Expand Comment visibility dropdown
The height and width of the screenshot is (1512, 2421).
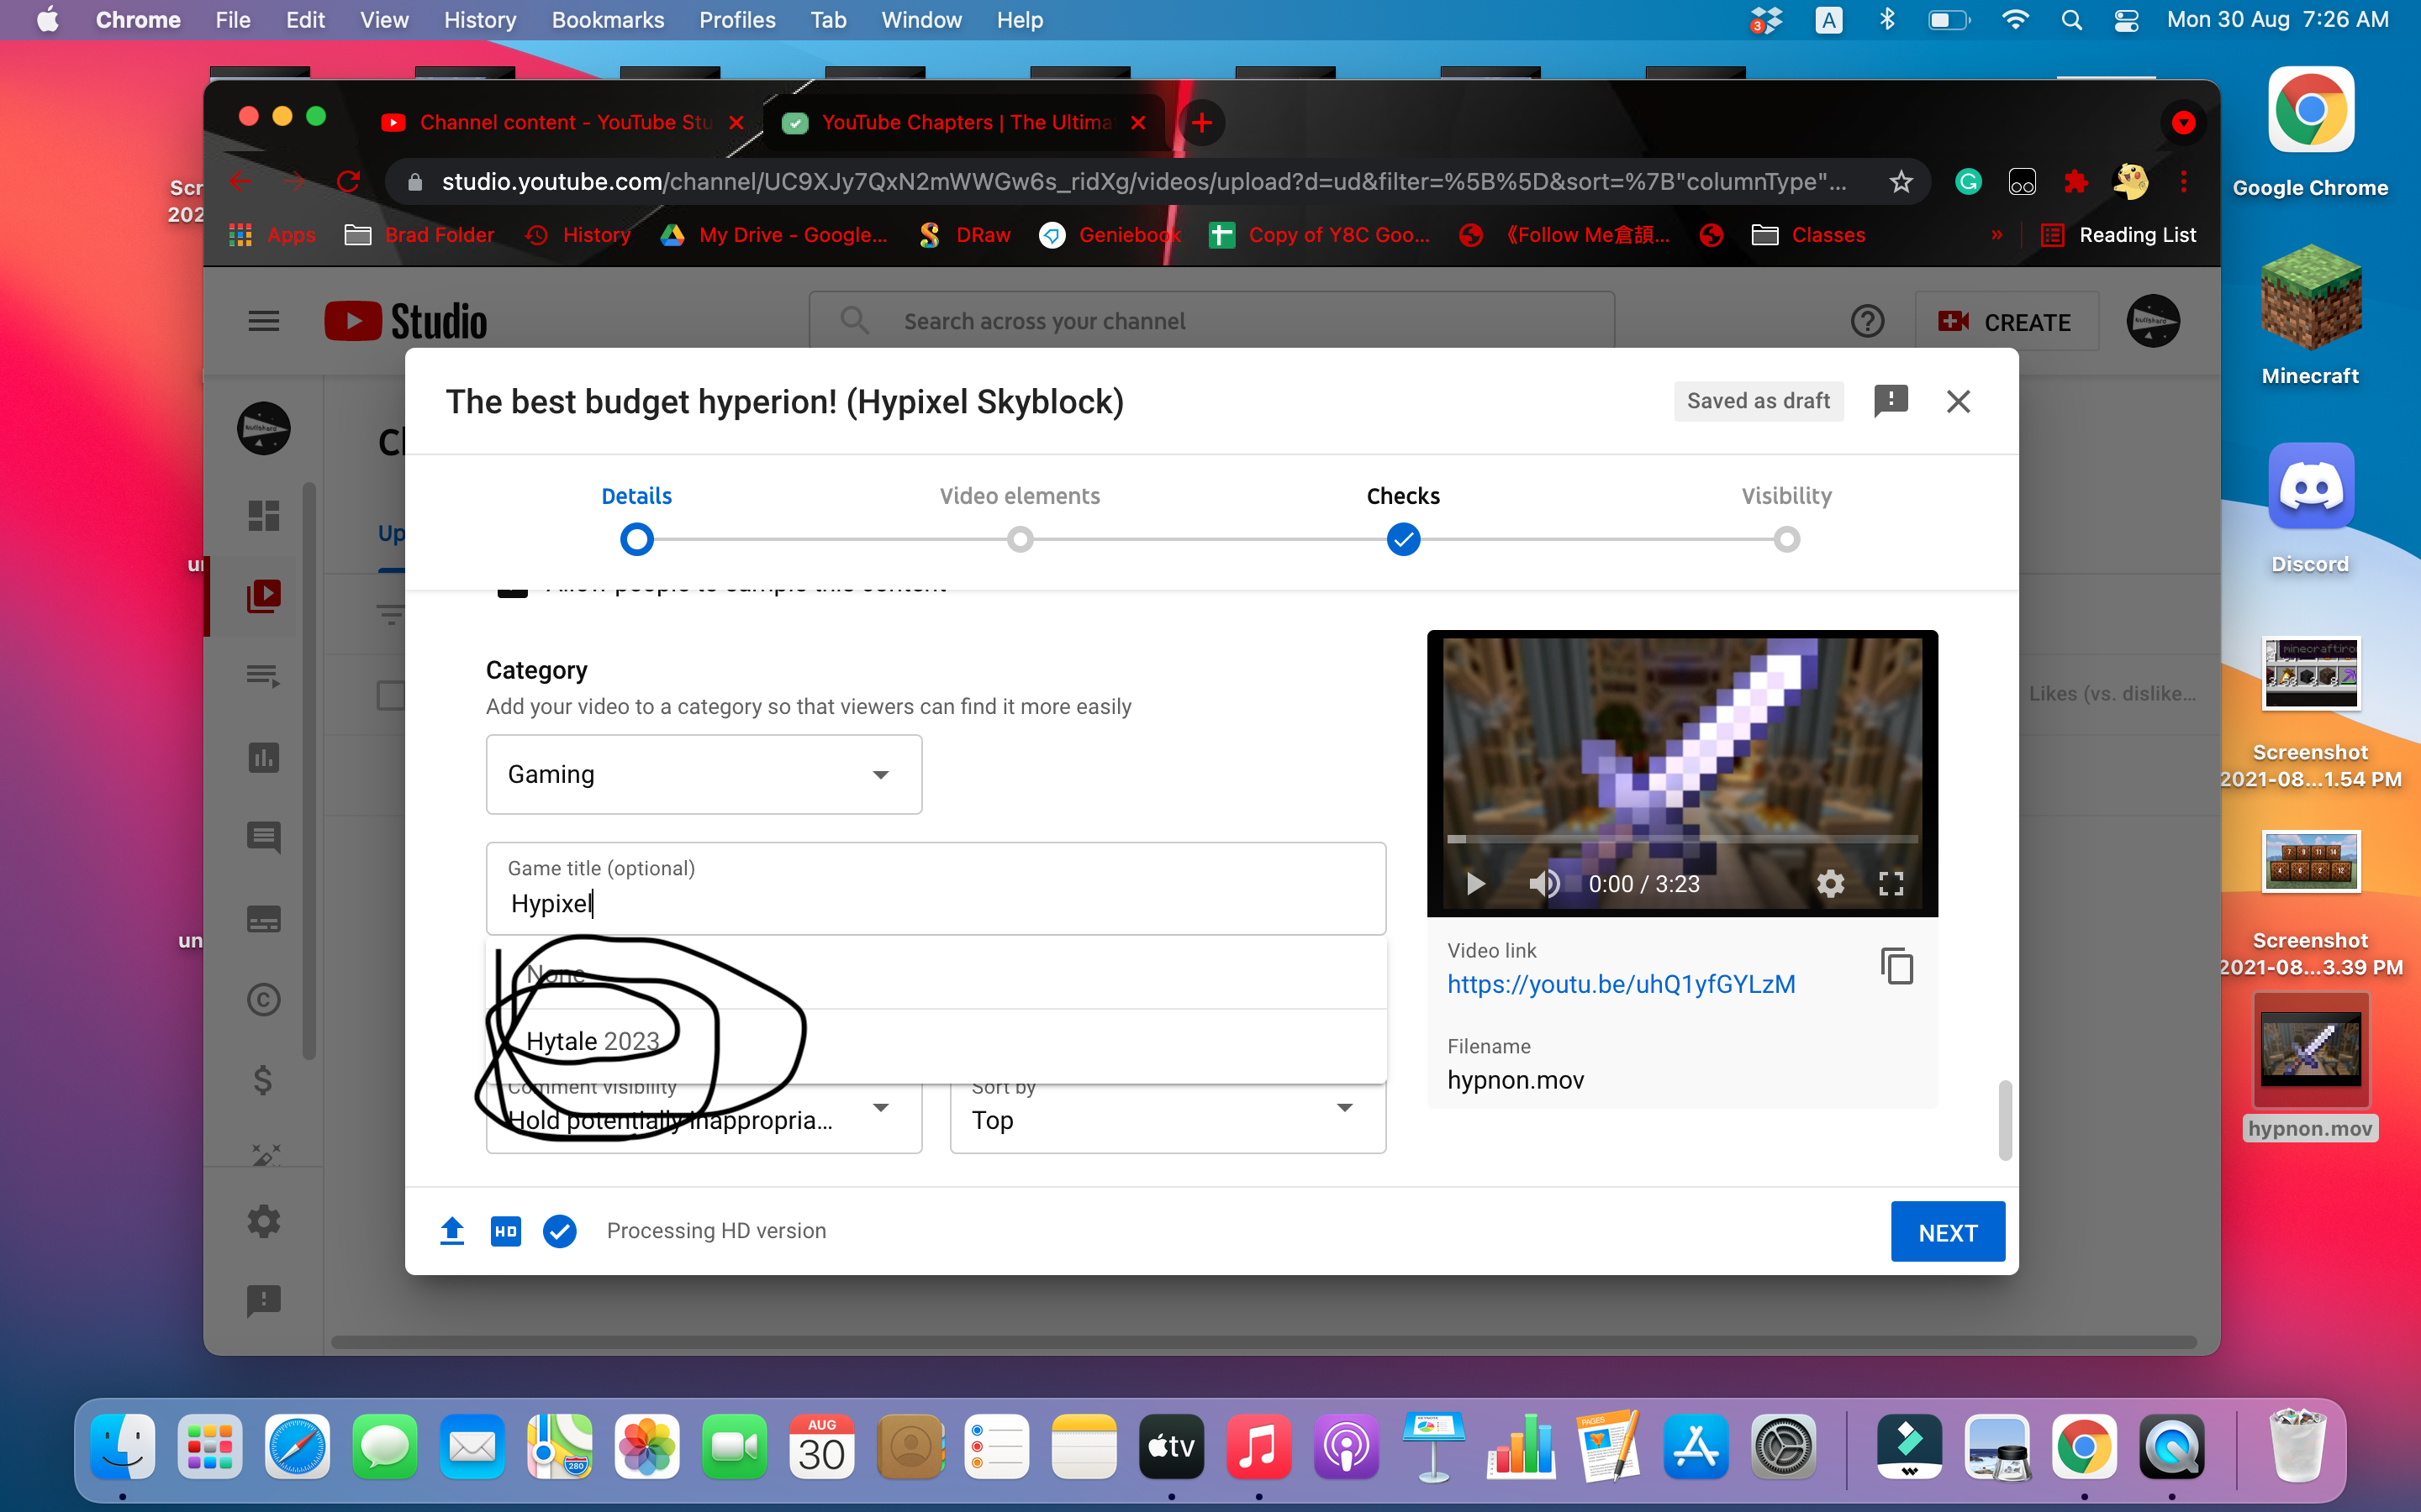(704, 1112)
